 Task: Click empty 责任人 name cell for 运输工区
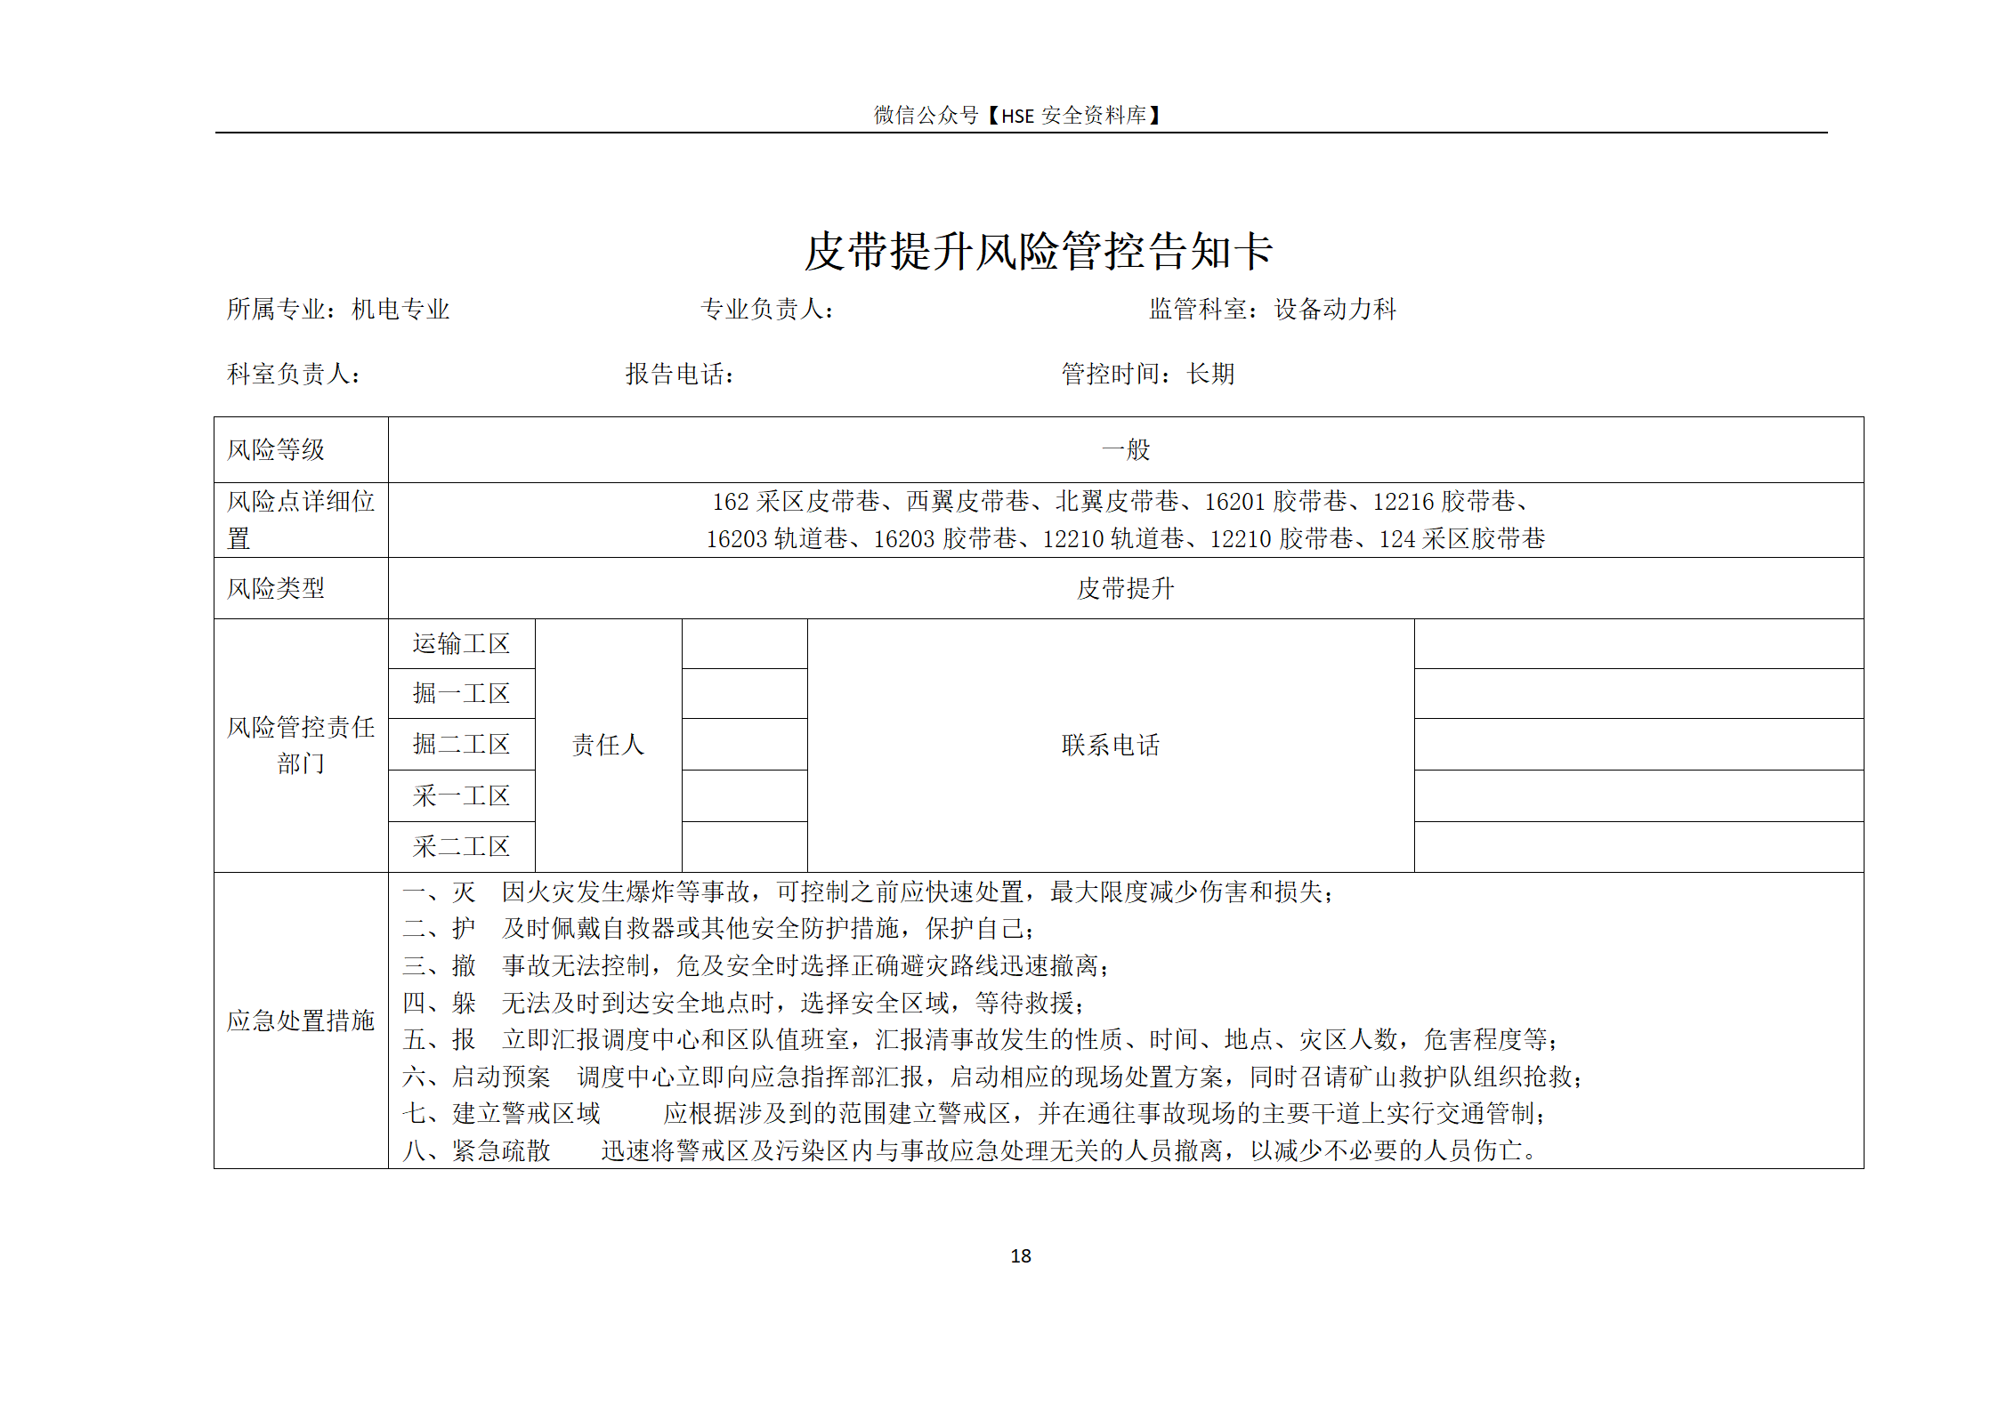click(x=745, y=644)
